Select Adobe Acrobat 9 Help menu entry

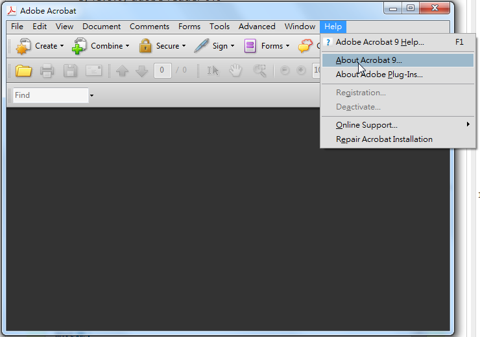(x=398, y=42)
